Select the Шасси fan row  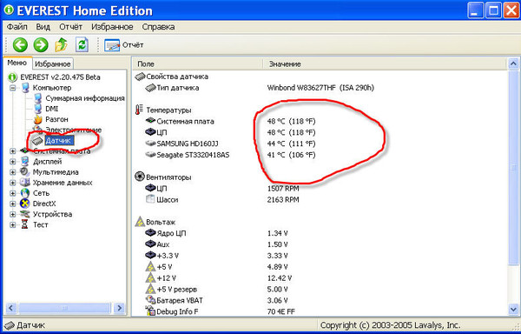point(222,199)
